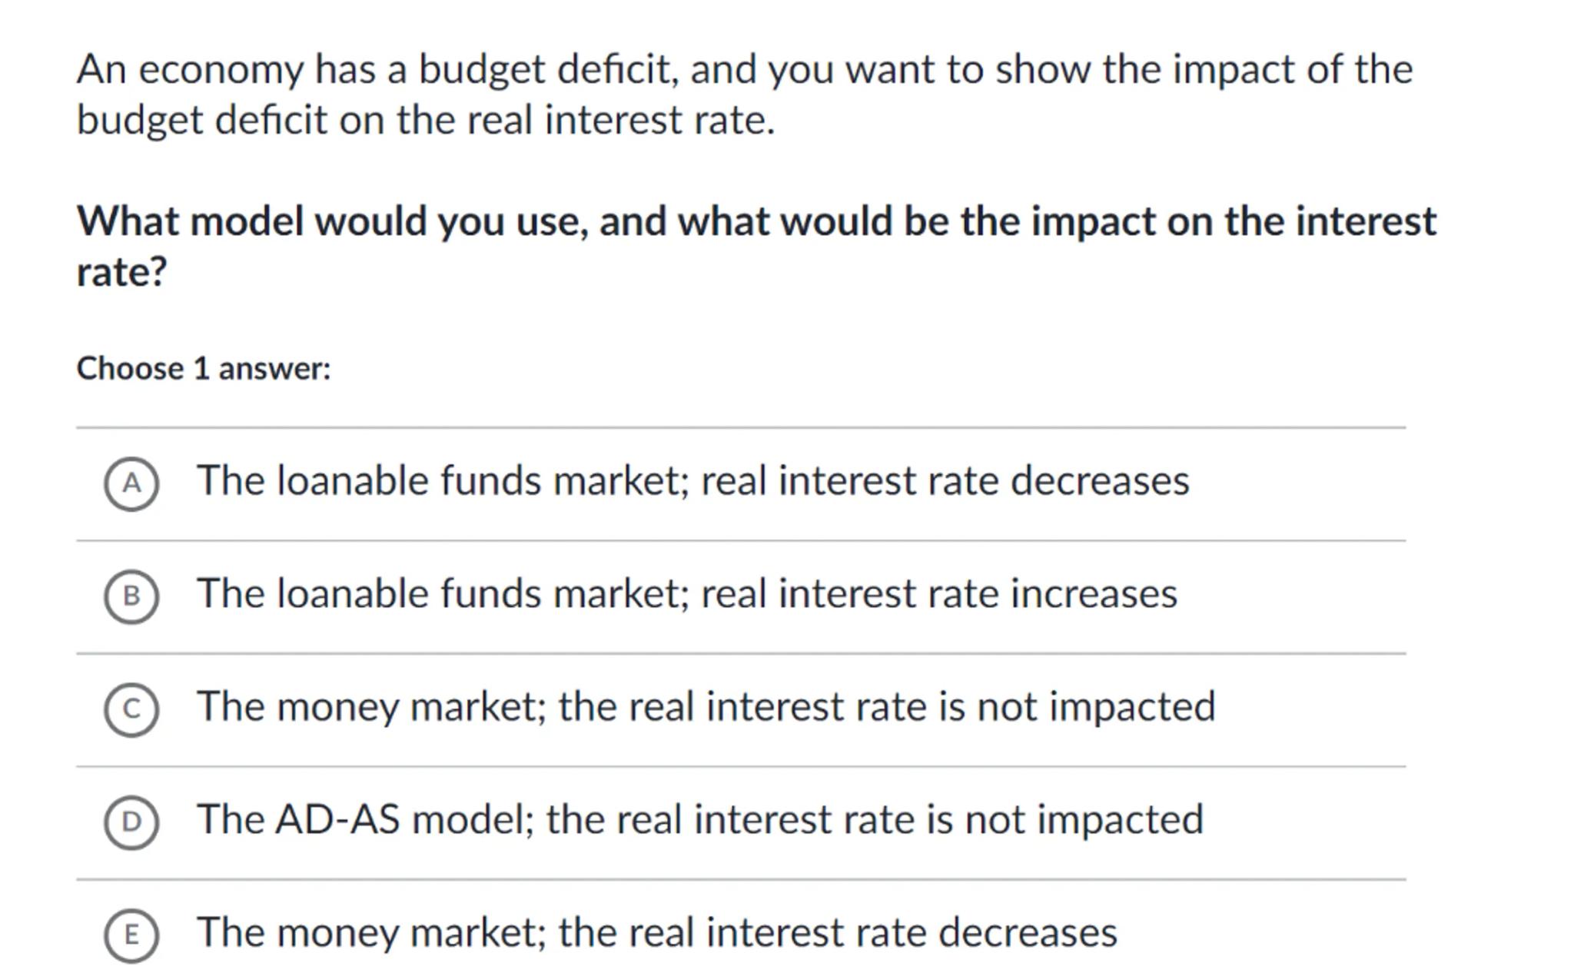Click answer text 'loanable funds market; real interest rate decreases'

tap(692, 481)
